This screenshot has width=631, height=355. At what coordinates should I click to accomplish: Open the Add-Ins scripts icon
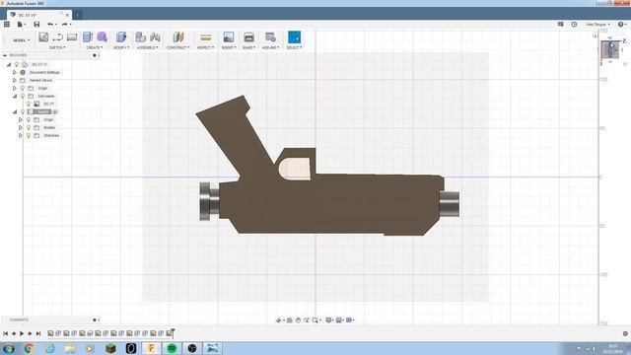[270, 37]
